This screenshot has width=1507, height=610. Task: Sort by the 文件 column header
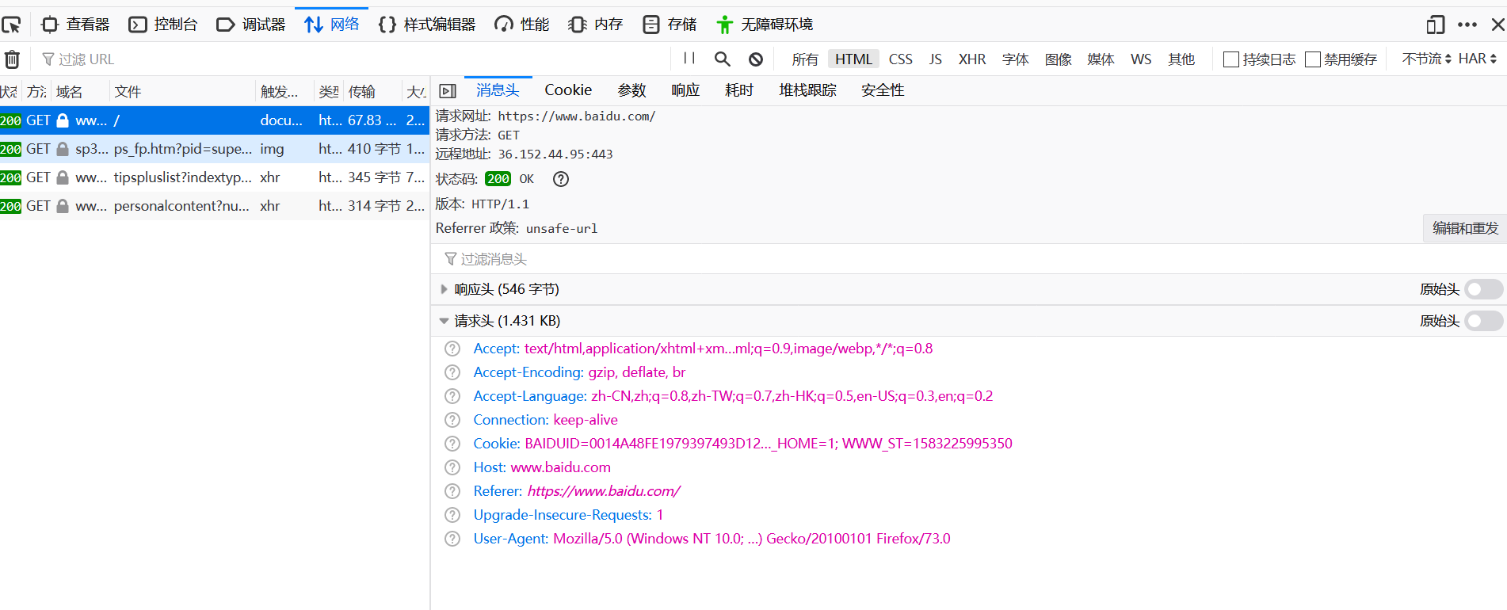(181, 92)
